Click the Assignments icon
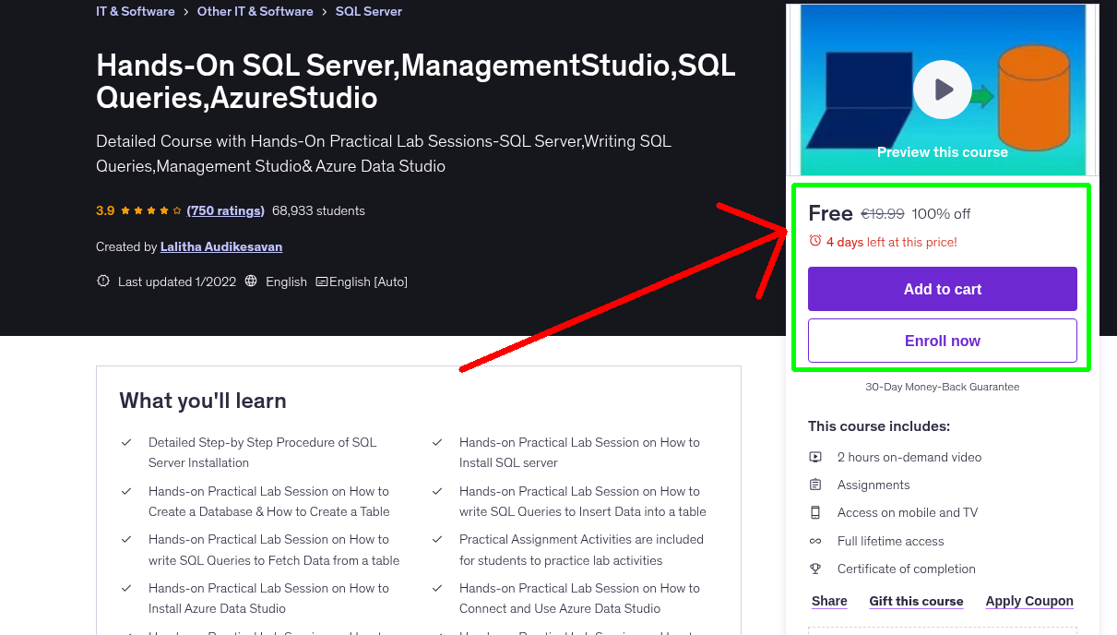This screenshot has width=1117, height=635. tap(815, 485)
